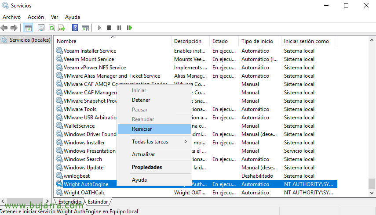Click the Refresh toolbar icon
The height and width of the screenshot is (215, 376).
pyautogui.click(x=51, y=28)
